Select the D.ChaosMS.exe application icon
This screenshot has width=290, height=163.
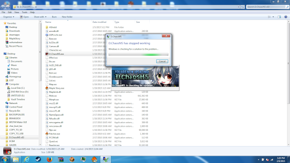point(47,54)
